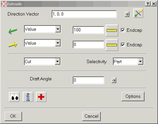Viewport: 158px width, 124px height.
Task: Click the Direction Vector input field
Action: (84, 14)
